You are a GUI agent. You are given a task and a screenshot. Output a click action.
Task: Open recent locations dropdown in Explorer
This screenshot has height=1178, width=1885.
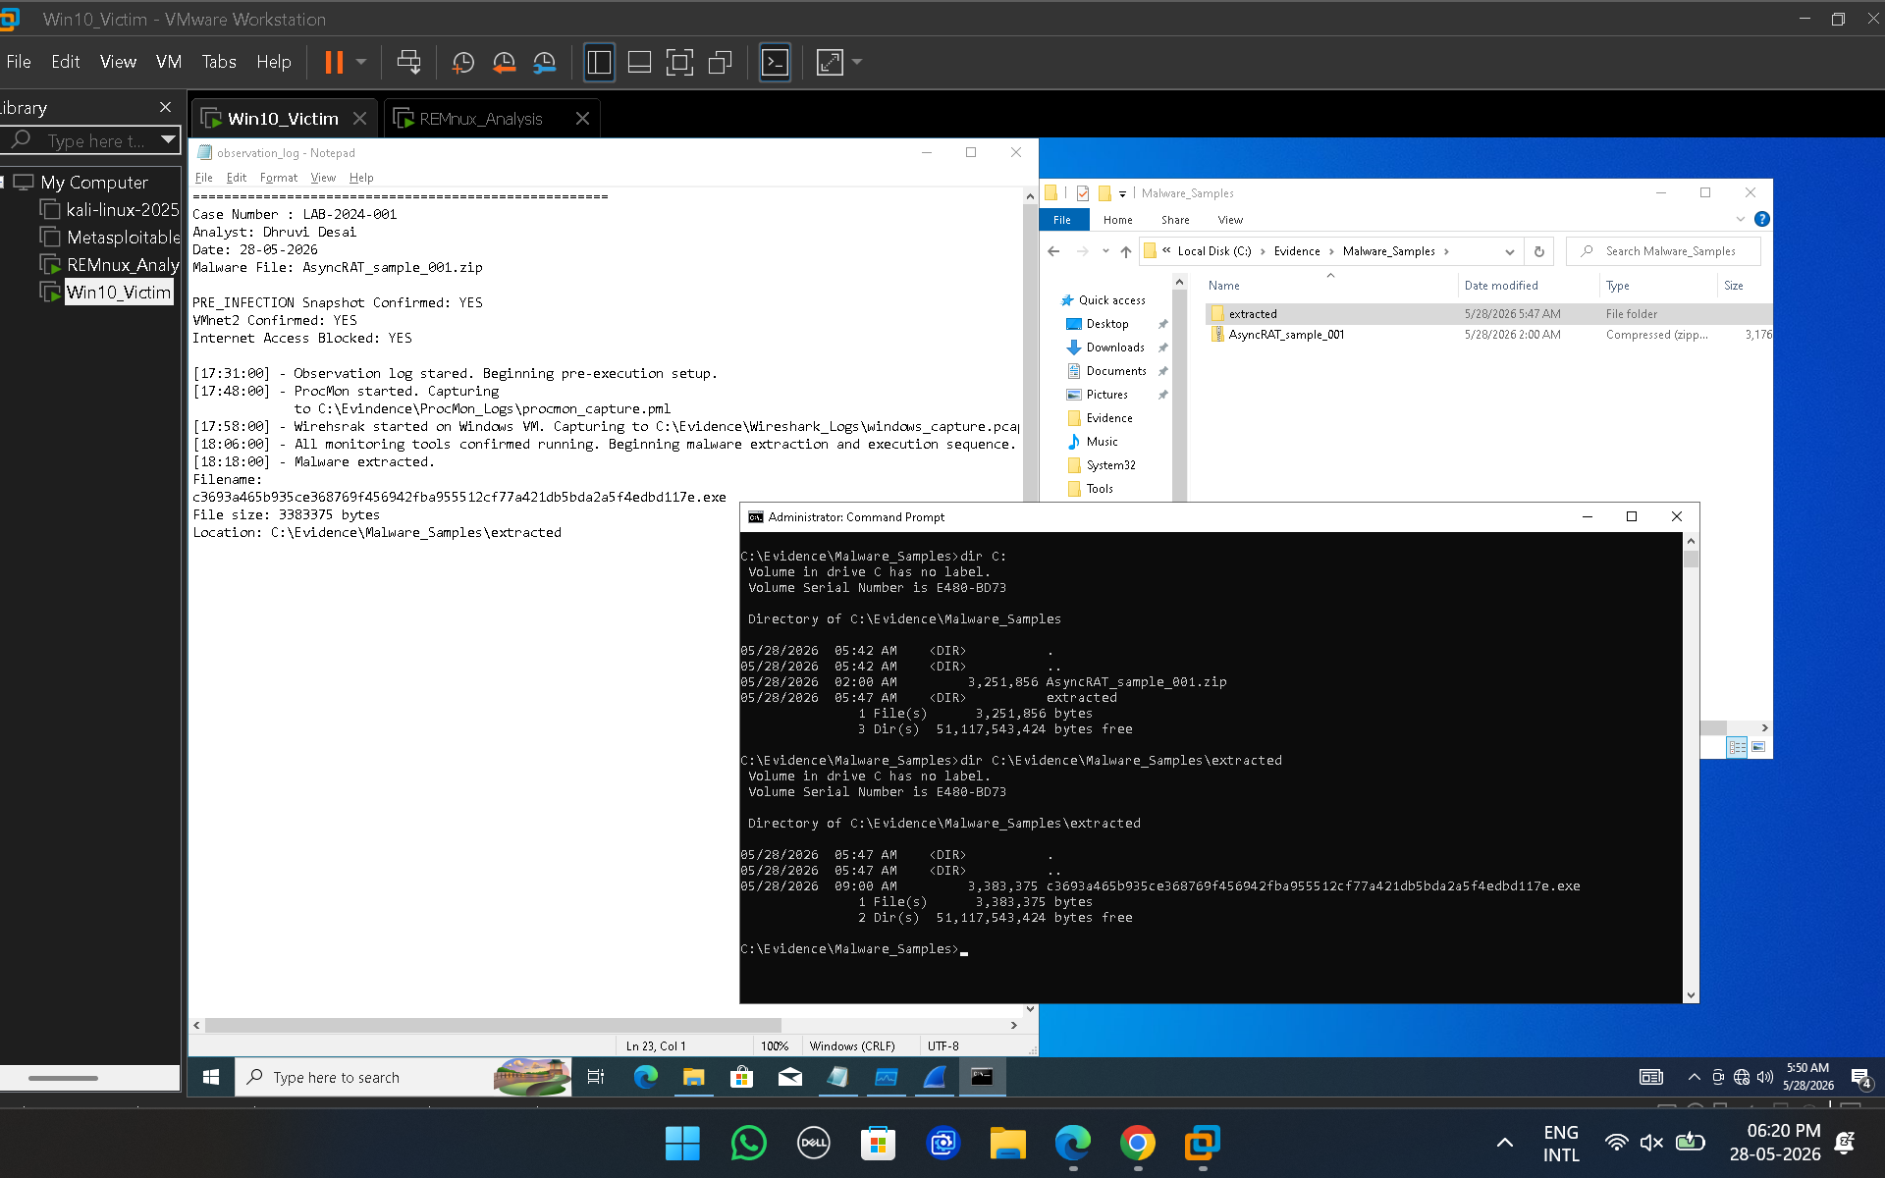point(1105,251)
